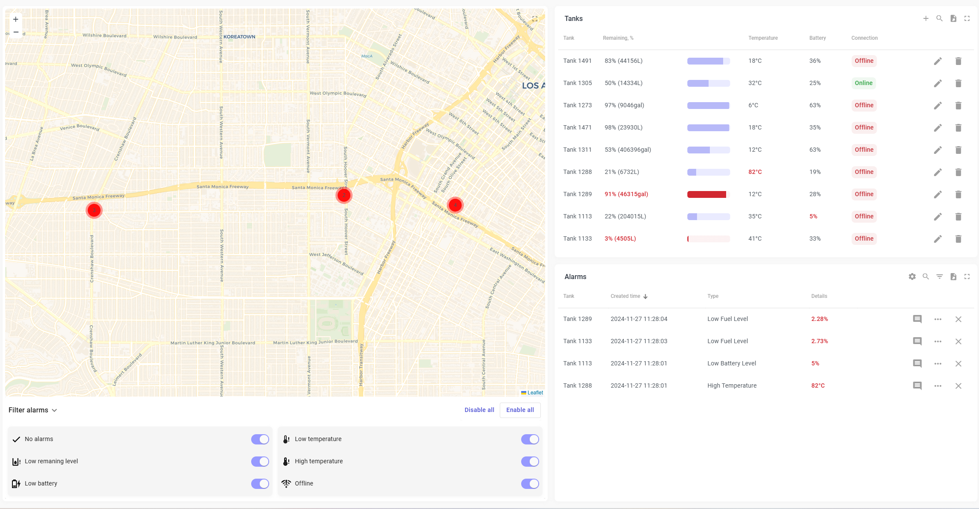Sort tanks by the Battery column header
979x509 pixels.
(x=817, y=38)
